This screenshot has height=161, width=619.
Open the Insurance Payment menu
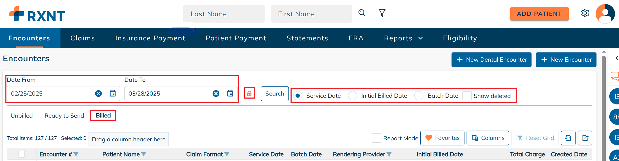click(150, 38)
